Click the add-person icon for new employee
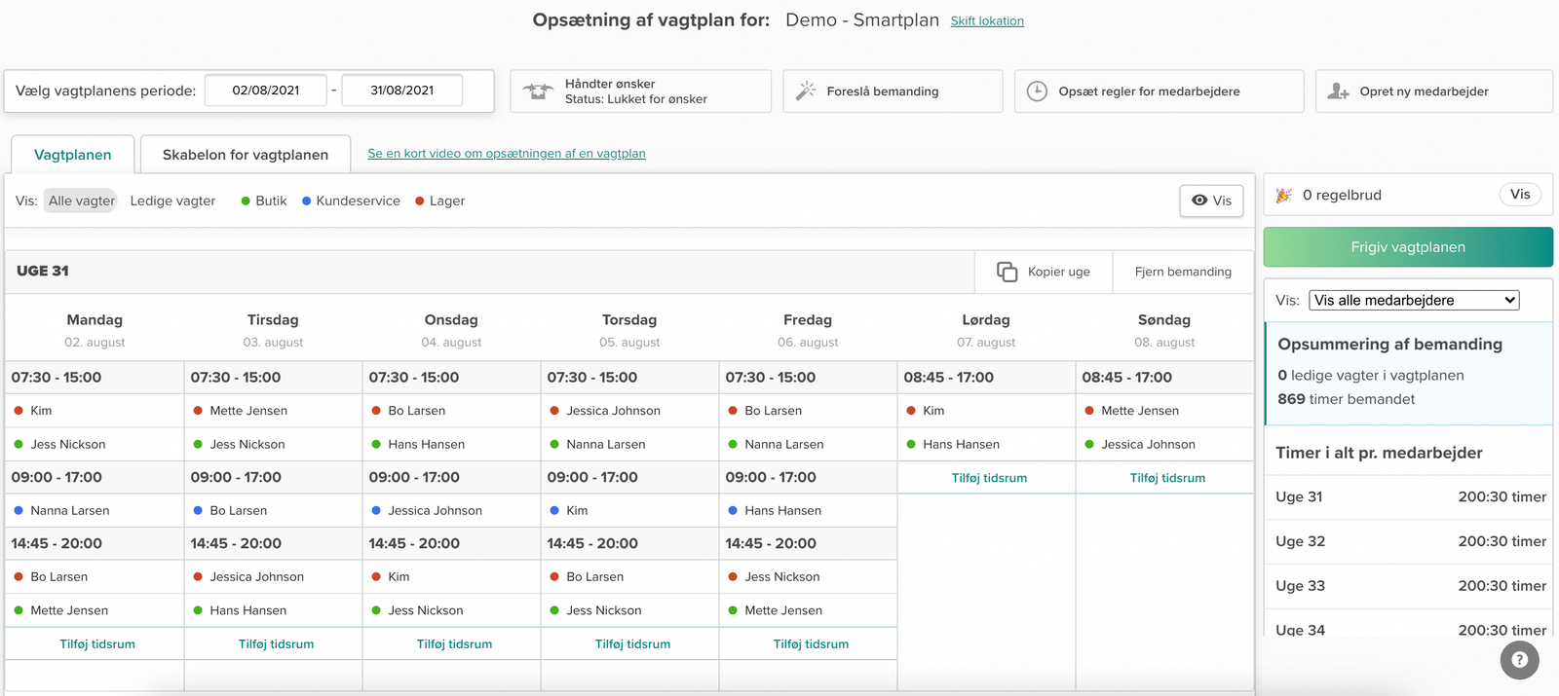The height and width of the screenshot is (696, 1559). (1338, 92)
